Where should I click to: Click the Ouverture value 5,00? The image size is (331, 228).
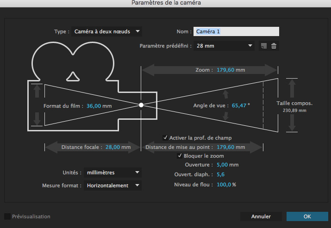coord(222,165)
